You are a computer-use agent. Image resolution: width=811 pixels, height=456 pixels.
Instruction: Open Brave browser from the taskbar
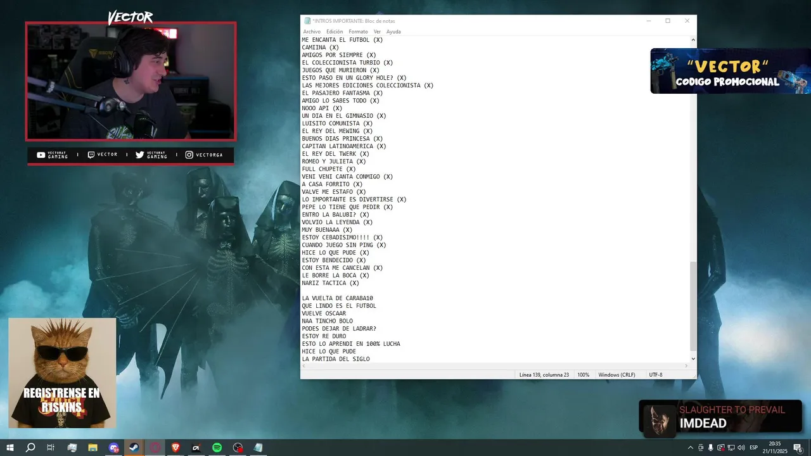click(176, 448)
